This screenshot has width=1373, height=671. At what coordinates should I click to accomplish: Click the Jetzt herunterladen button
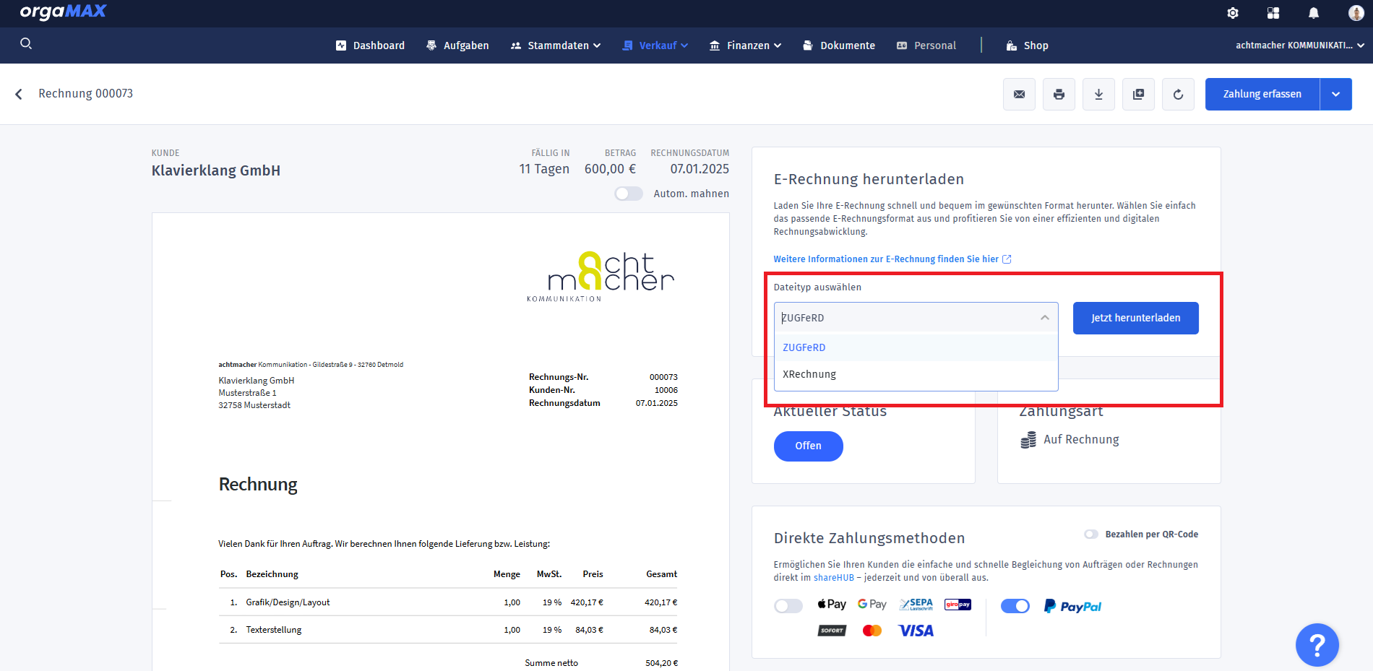(x=1135, y=318)
